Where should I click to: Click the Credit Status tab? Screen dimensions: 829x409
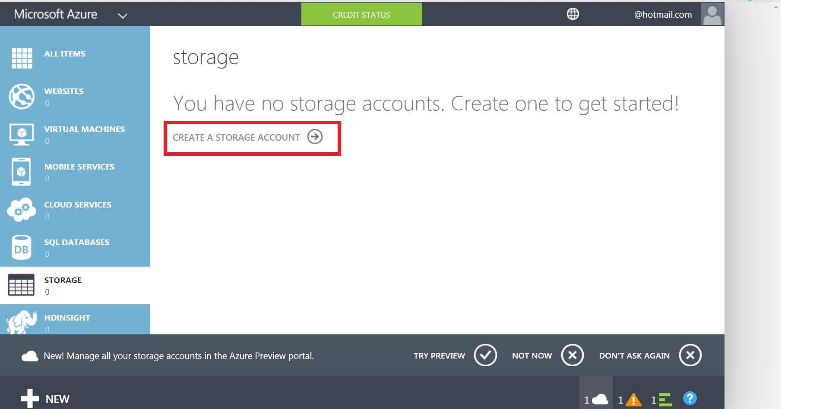pyautogui.click(x=361, y=15)
